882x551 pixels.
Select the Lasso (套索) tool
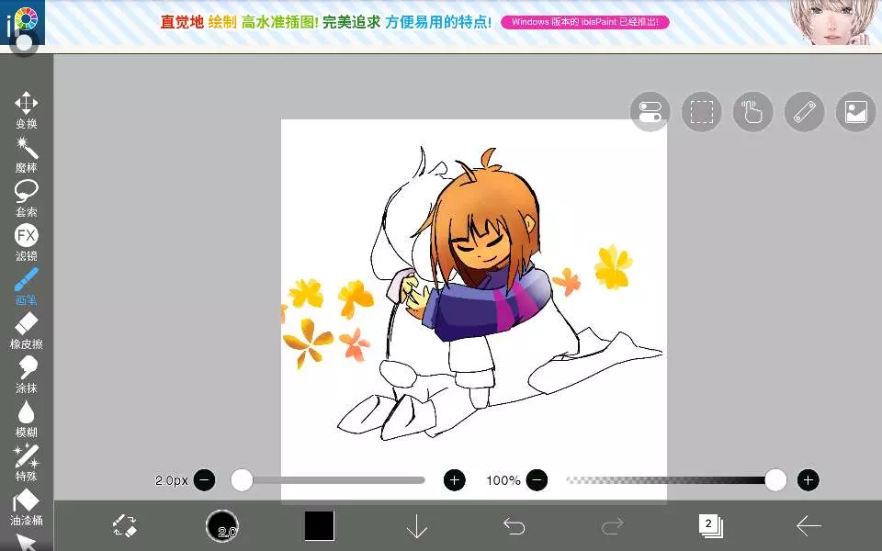point(26,198)
